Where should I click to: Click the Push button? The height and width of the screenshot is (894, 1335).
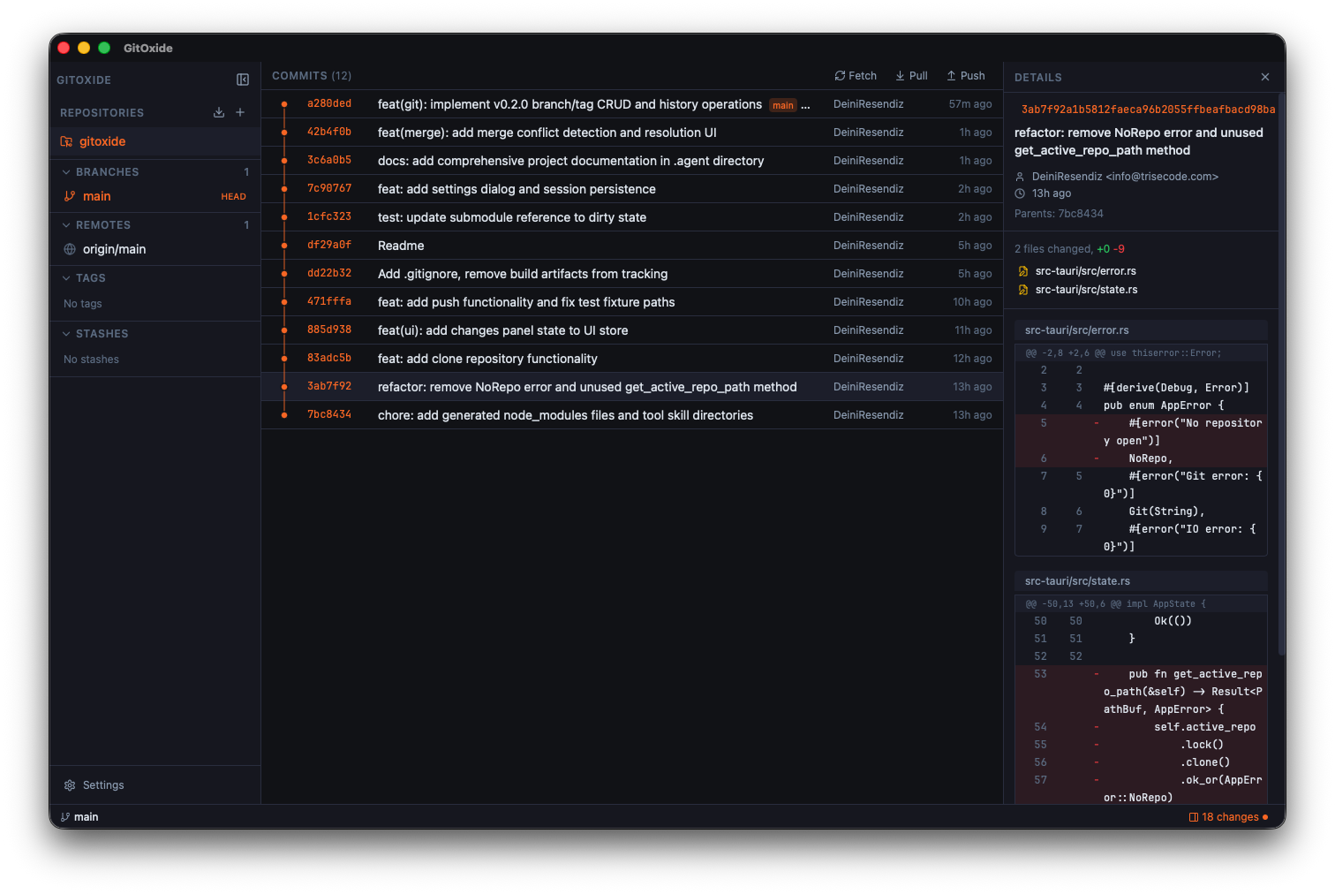click(966, 76)
